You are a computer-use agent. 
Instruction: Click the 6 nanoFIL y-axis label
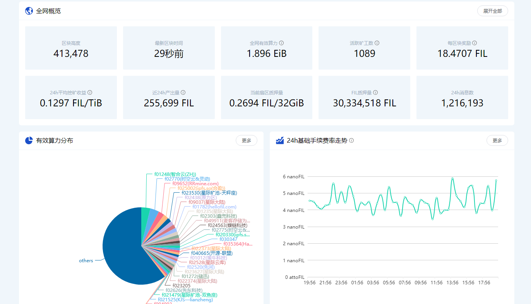[x=294, y=177]
